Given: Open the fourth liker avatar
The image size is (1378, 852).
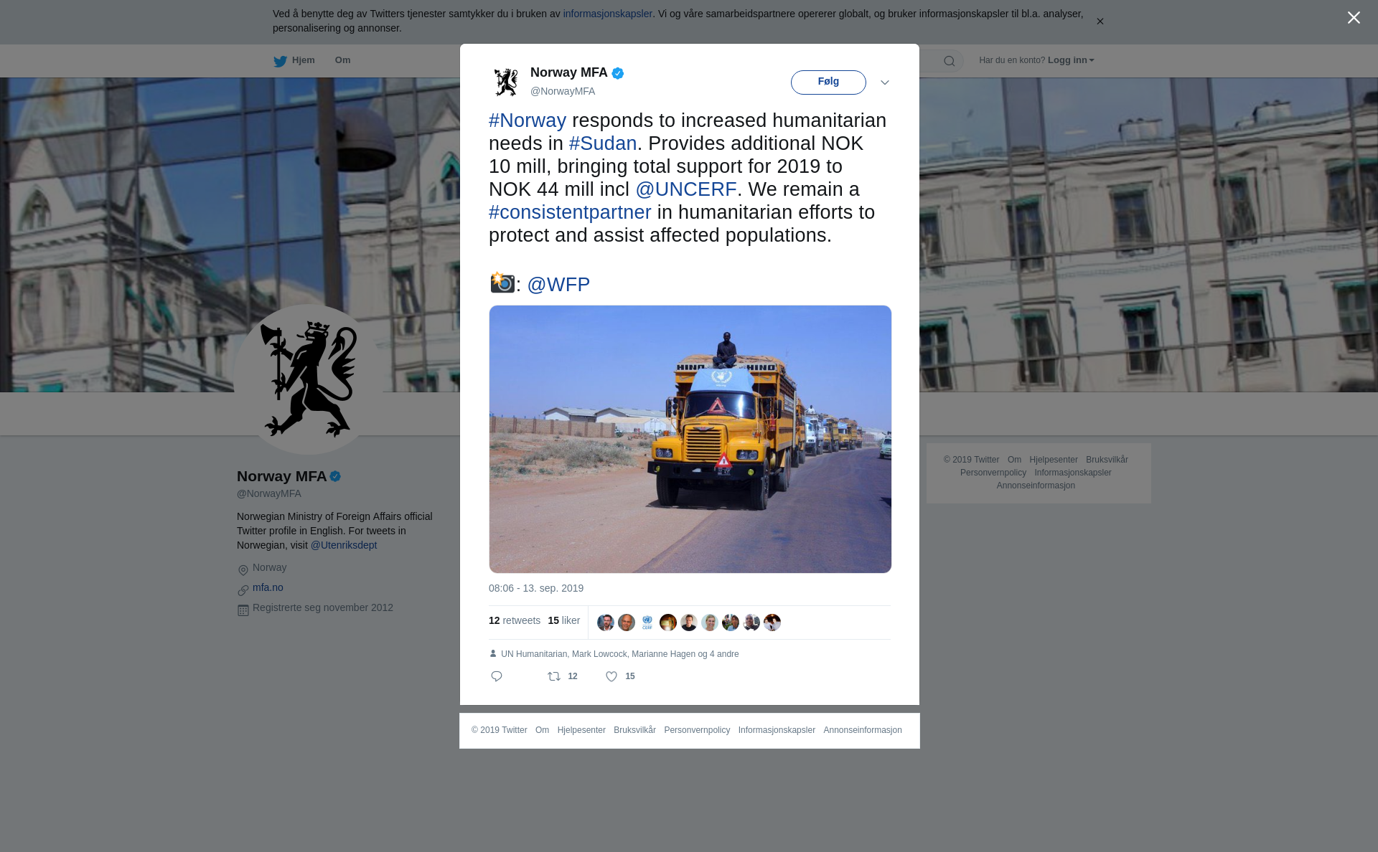Looking at the screenshot, I should pos(668,623).
